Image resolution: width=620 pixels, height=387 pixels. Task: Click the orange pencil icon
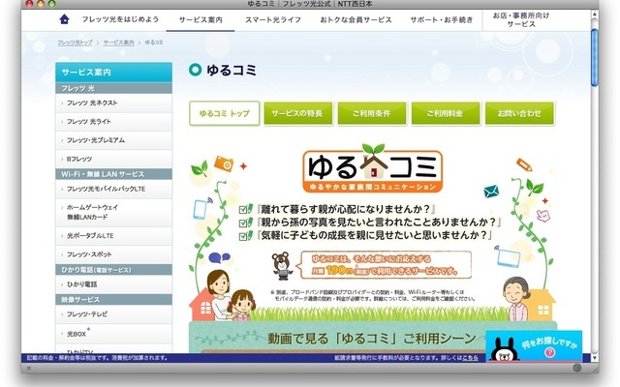click(x=524, y=164)
